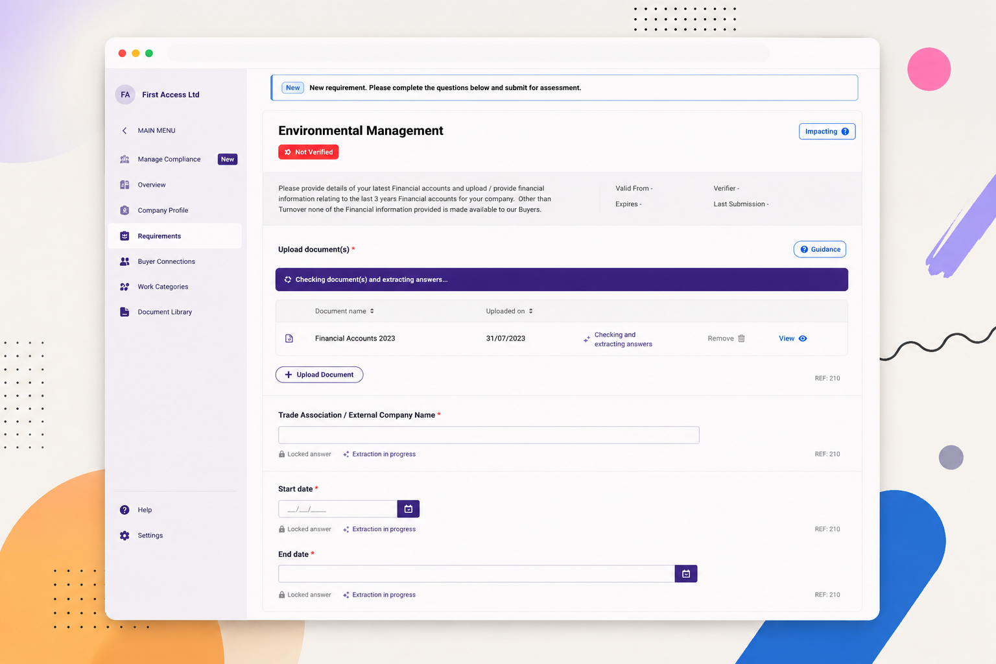Screen dimensions: 996x664
Task: Click the Requirements sidebar icon
Action: coord(124,236)
